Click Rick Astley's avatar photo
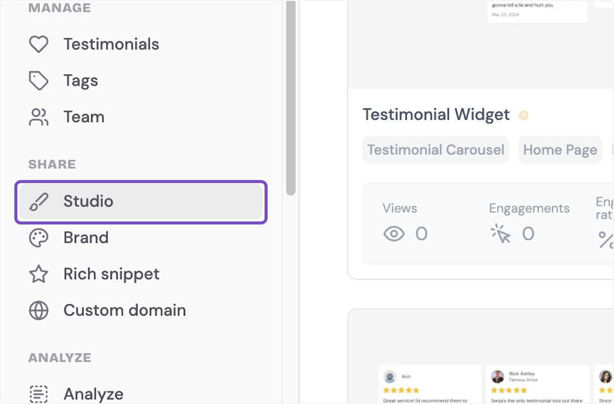614x404 pixels. [497, 376]
